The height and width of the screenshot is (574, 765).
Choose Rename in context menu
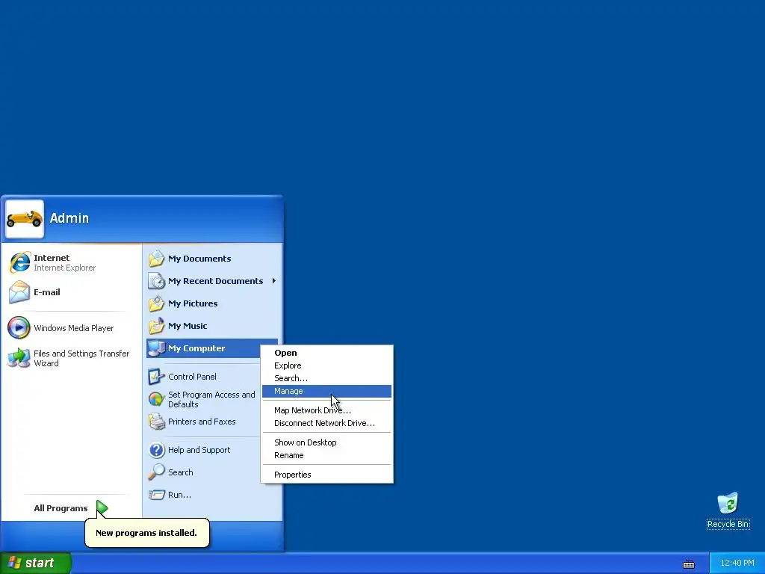point(326,455)
